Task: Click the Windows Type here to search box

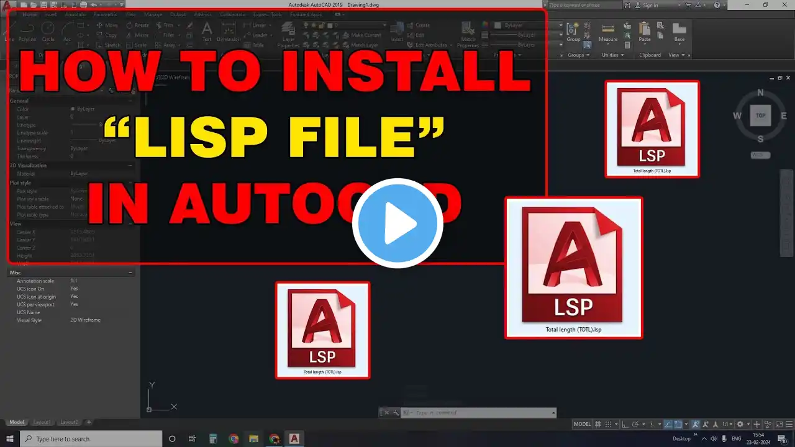Action: [x=90, y=438]
